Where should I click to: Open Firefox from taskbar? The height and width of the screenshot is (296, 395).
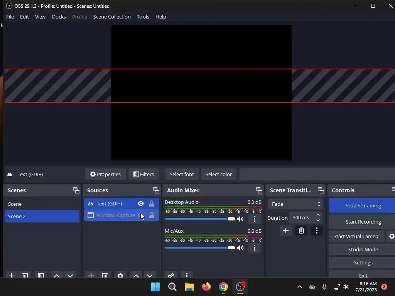pyautogui.click(x=206, y=287)
